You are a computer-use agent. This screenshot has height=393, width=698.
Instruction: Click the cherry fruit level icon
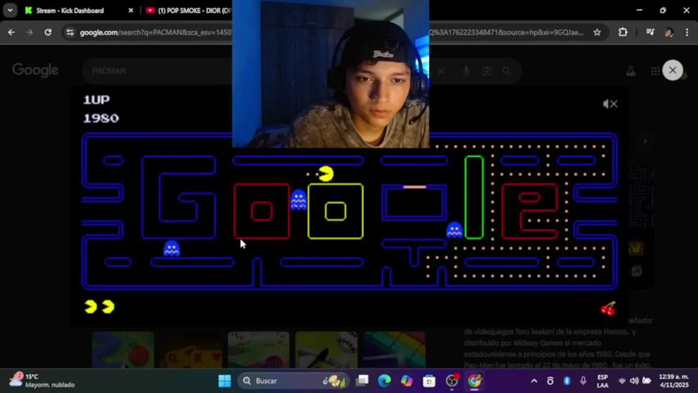tap(608, 309)
